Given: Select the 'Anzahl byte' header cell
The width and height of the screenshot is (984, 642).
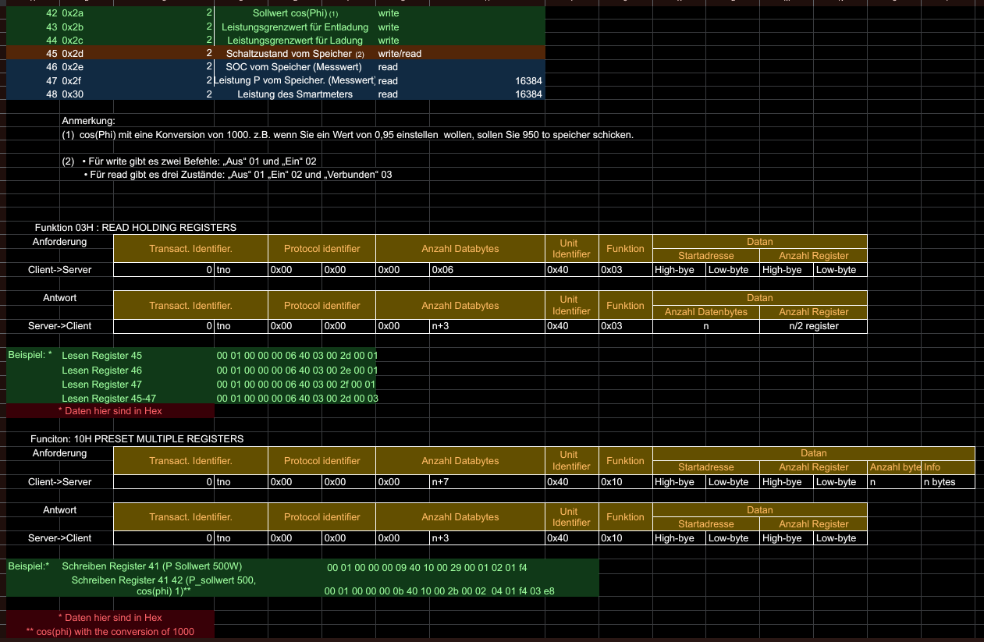Looking at the screenshot, I should [894, 467].
